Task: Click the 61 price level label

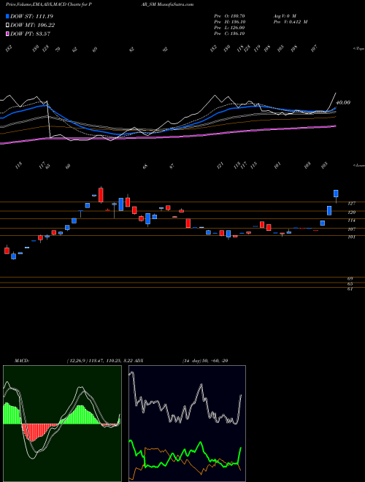Action: click(x=350, y=289)
